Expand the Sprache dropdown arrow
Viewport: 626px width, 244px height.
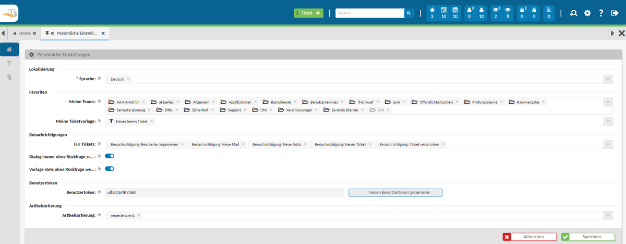click(x=608, y=79)
